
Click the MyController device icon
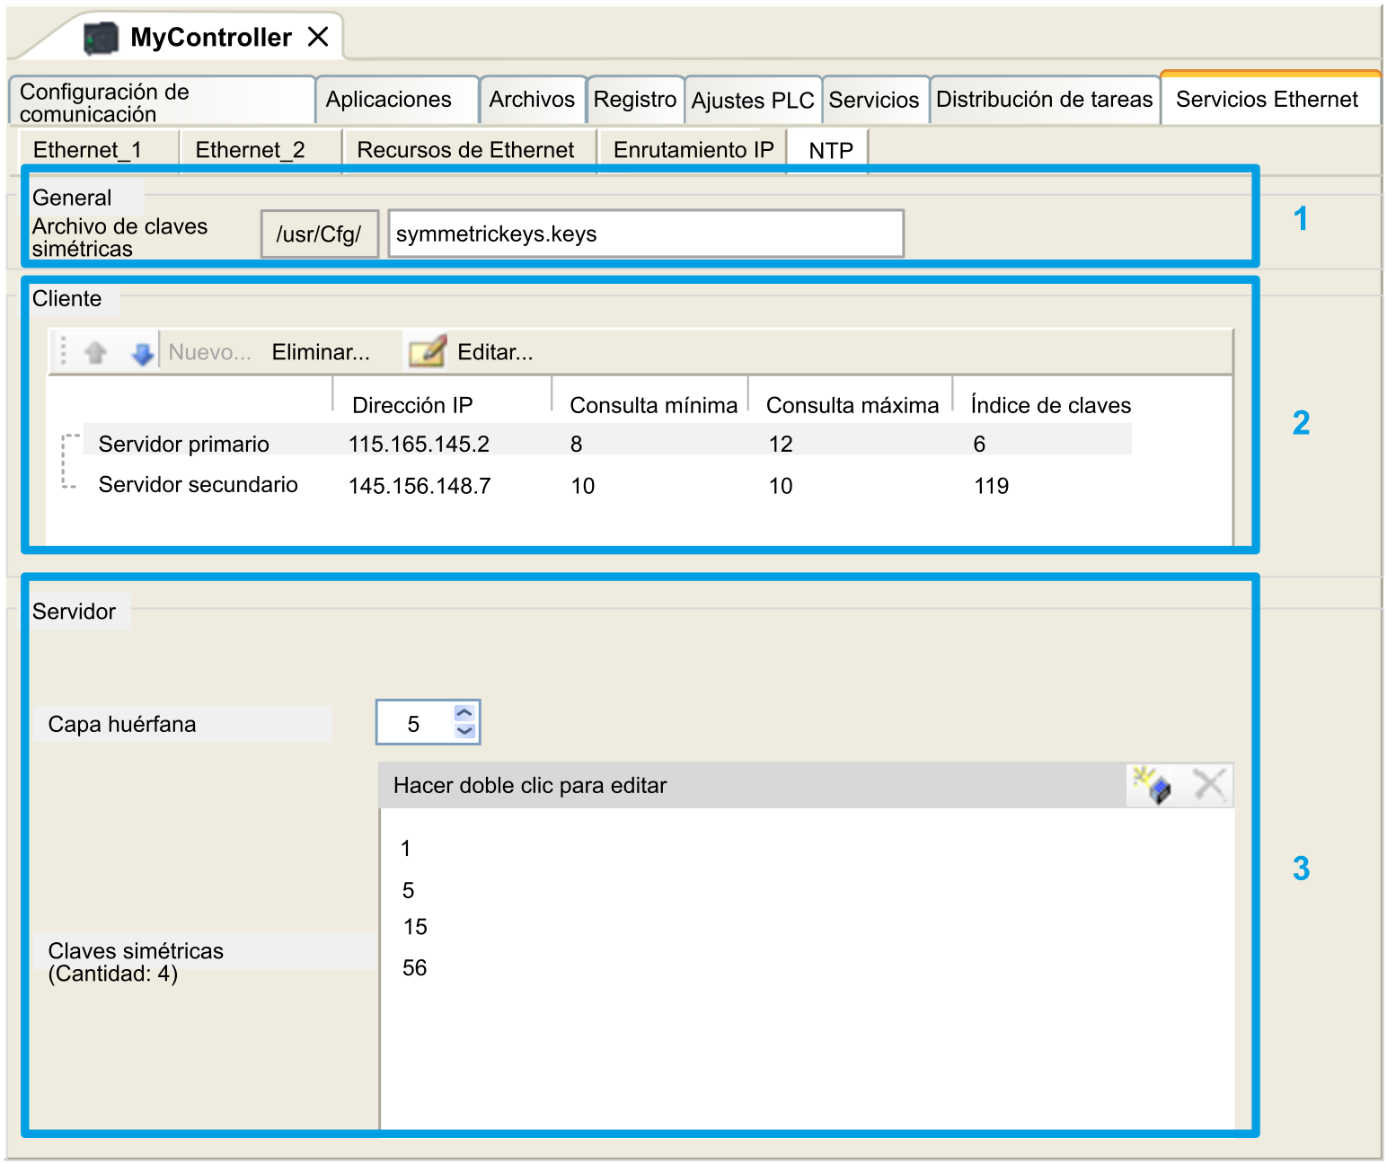pyautogui.click(x=101, y=38)
